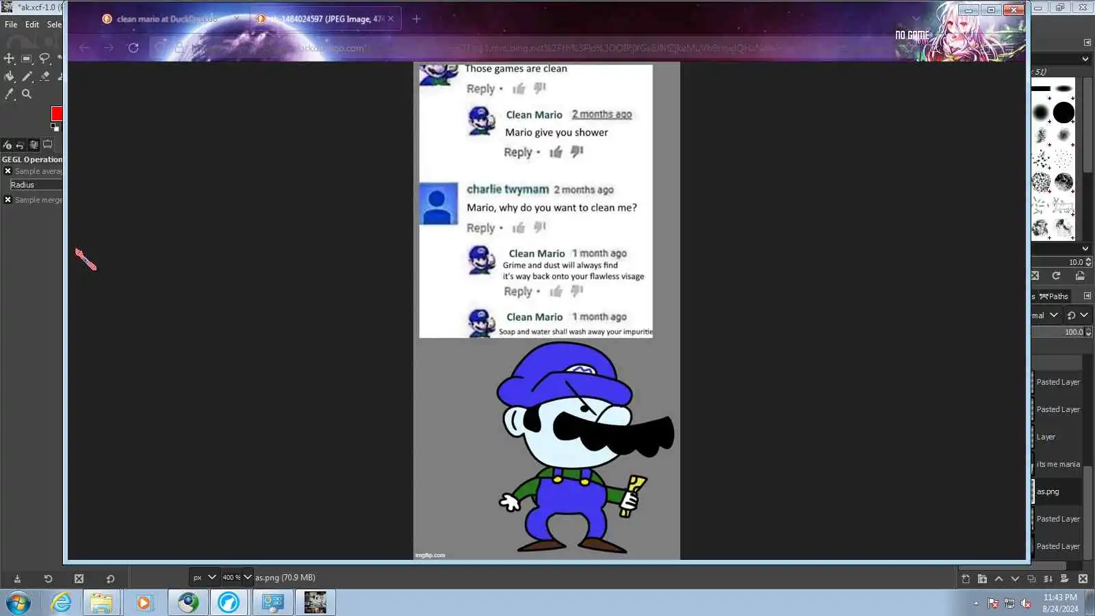Lower the selected layer
This screenshot has width=1095, height=616.
click(x=1015, y=579)
